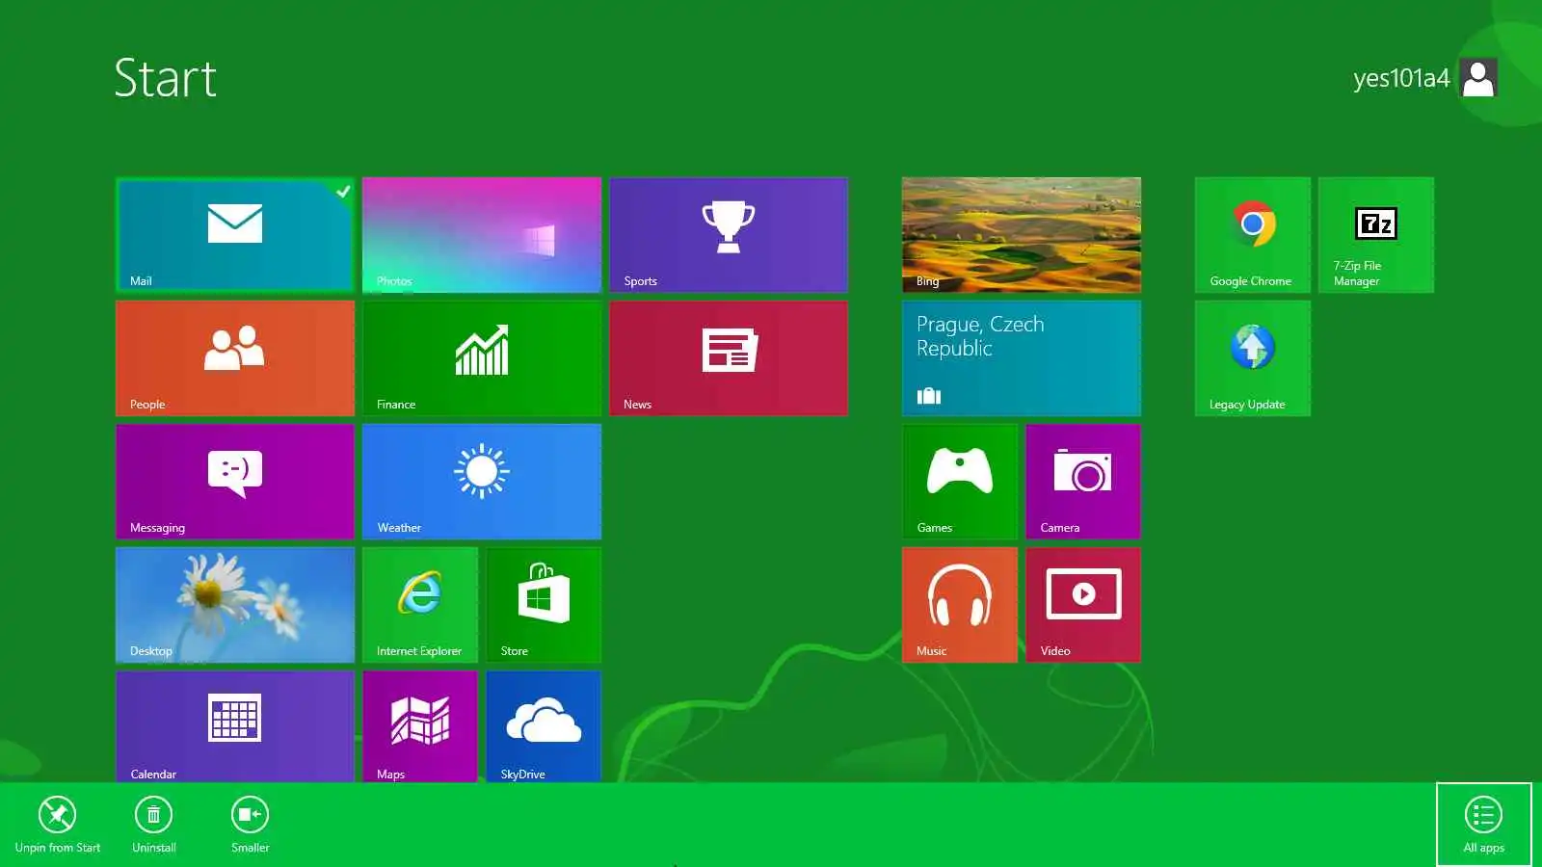Image resolution: width=1542 pixels, height=867 pixels.
Task: Open the Photos tile
Action: 482,235
